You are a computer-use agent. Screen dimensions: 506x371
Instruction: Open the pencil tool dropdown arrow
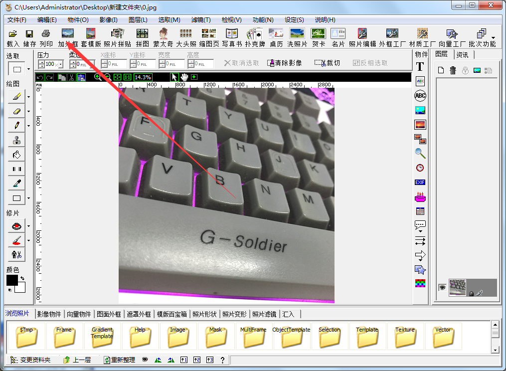point(28,126)
